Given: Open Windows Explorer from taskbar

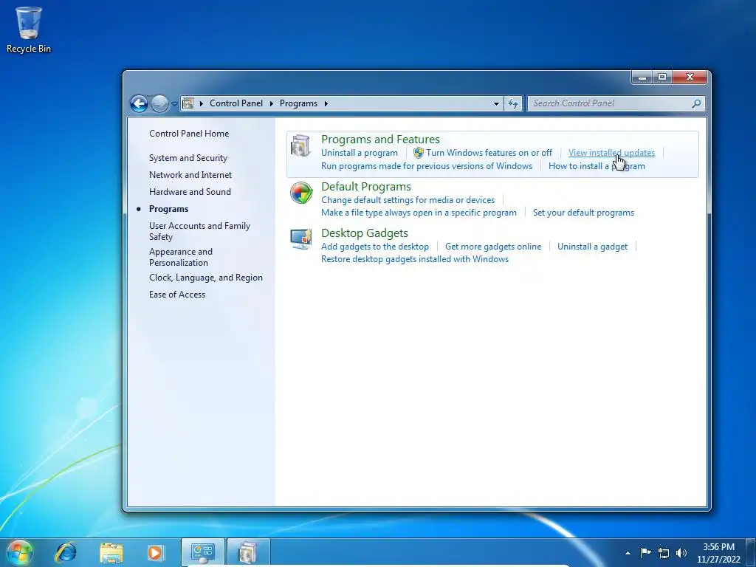Looking at the screenshot, I should click(111, 552).
